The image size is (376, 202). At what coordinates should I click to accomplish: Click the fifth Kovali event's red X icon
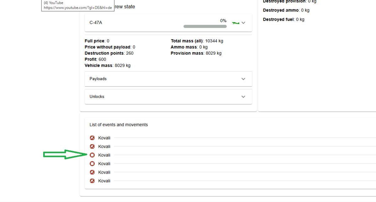click(x=92, y=172)
